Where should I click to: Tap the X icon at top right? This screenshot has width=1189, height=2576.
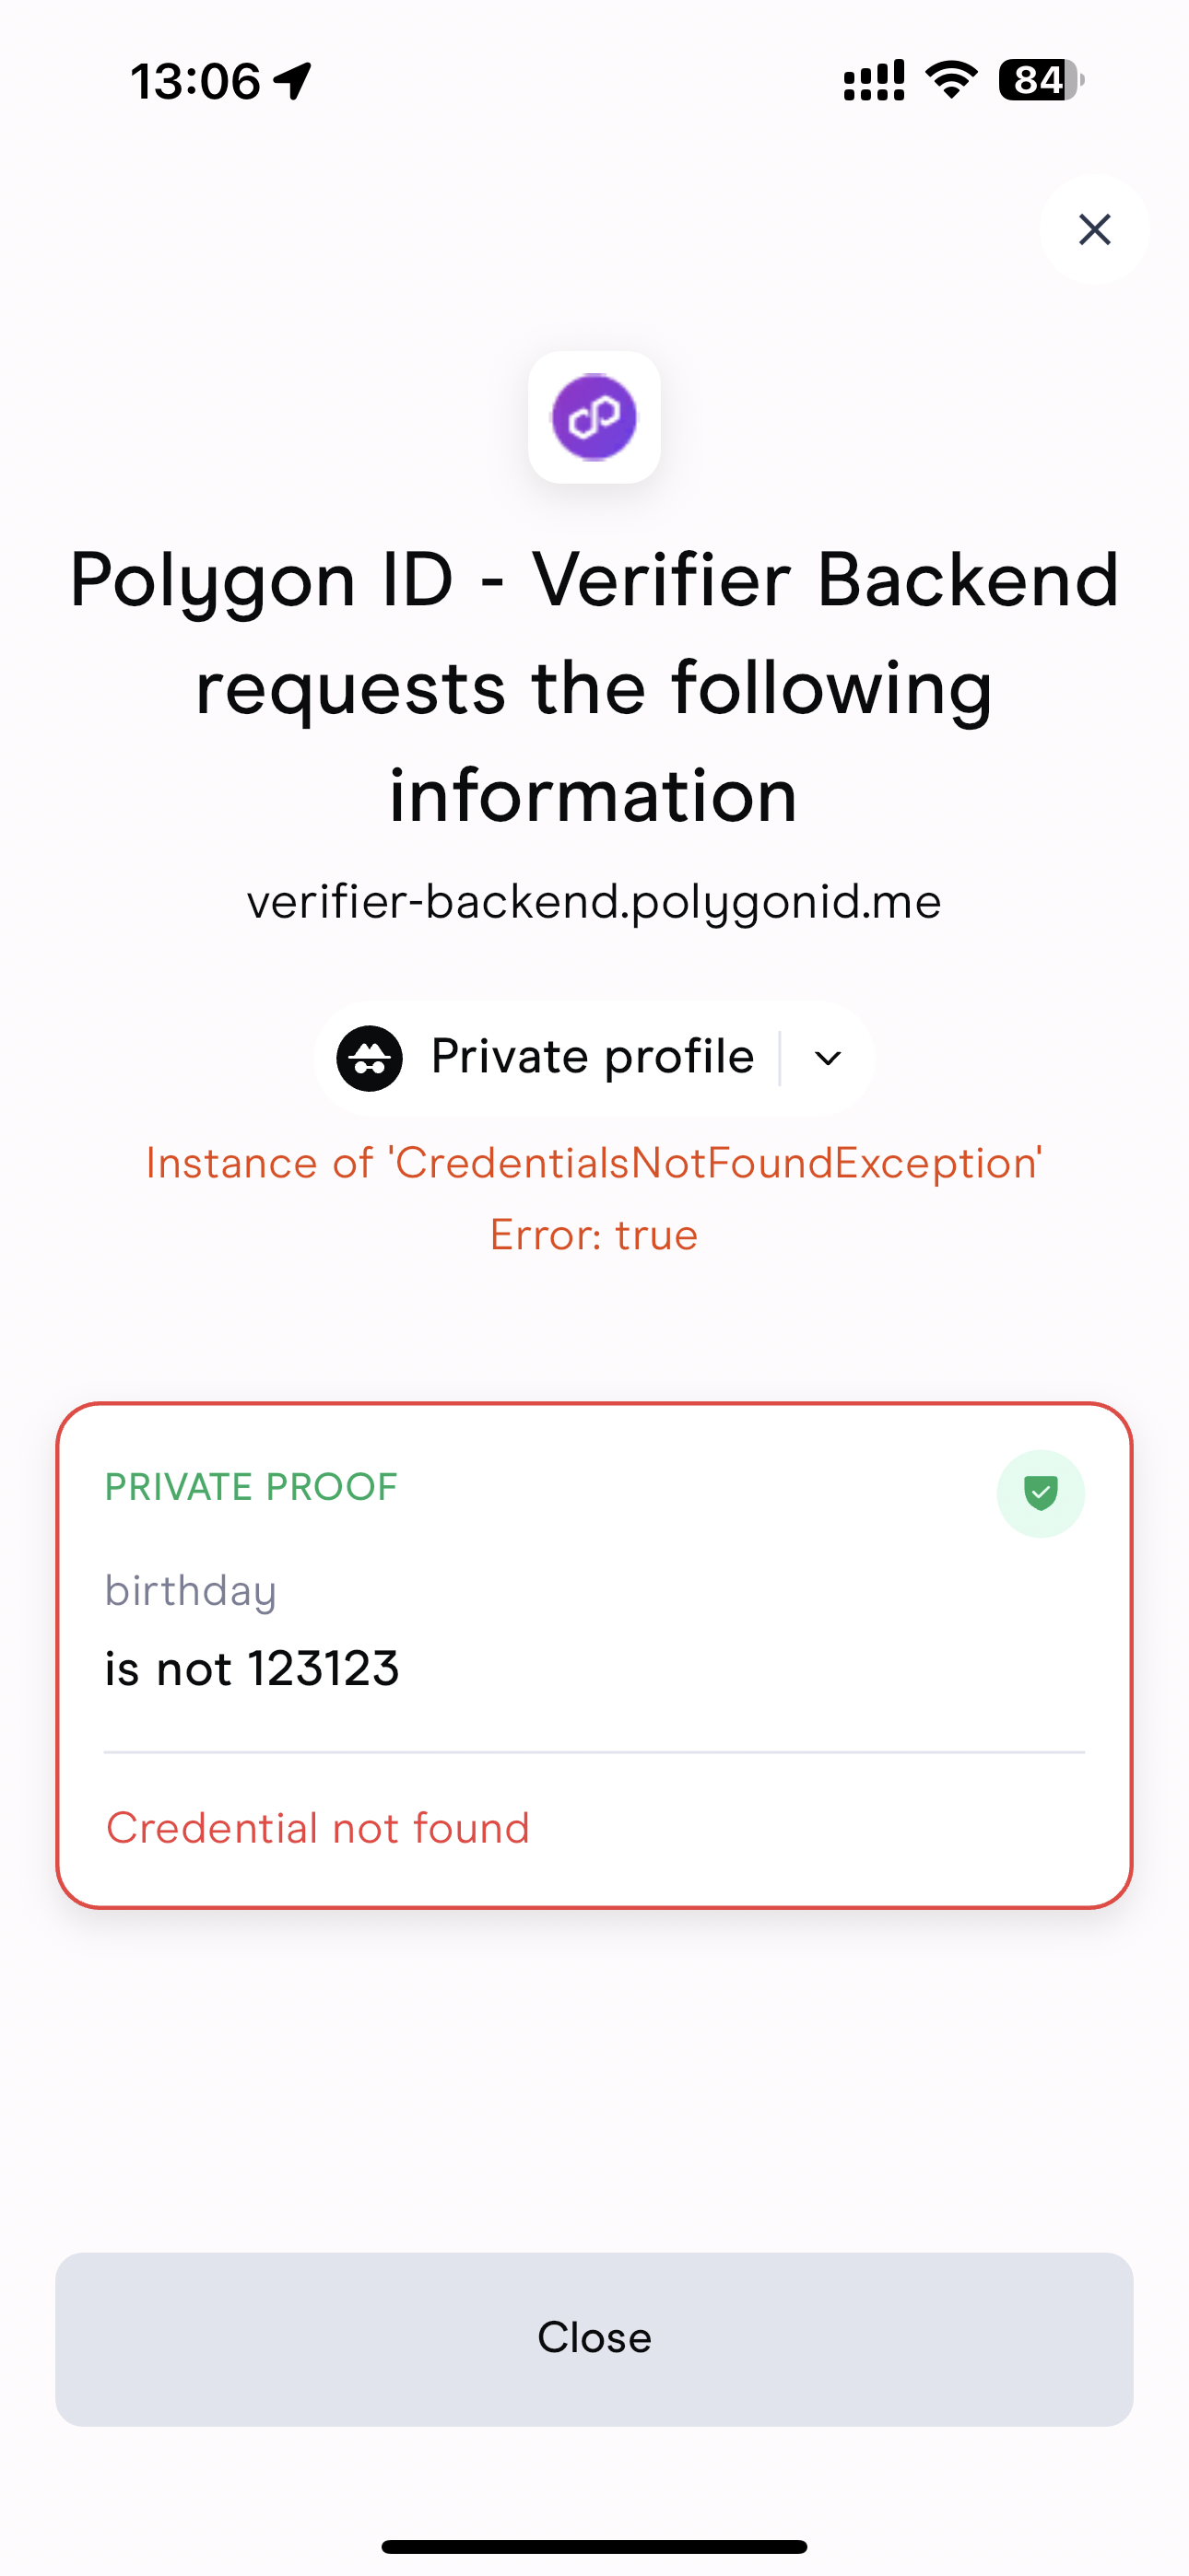pyautogui.click(x=1094, y=230)
